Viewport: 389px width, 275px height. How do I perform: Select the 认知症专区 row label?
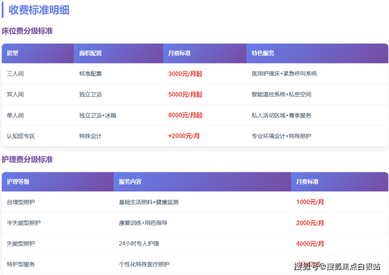point(21,136)
